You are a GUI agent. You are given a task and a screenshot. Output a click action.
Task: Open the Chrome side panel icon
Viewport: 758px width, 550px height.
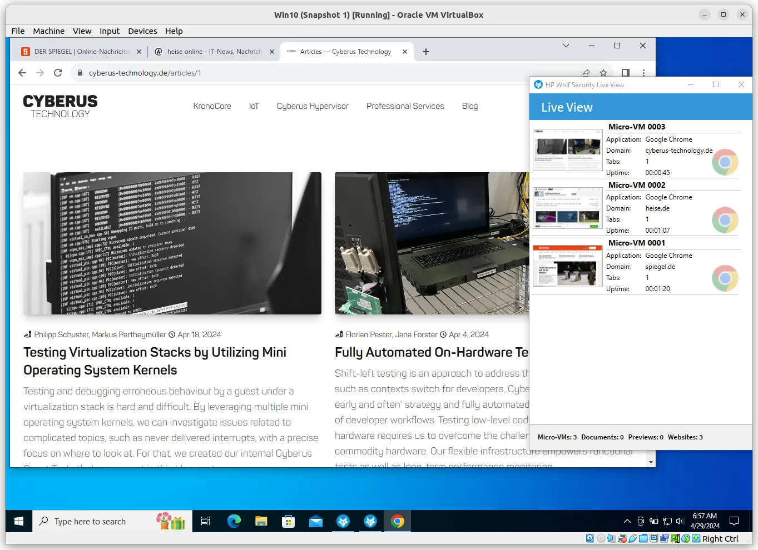(x=625, y=73)
